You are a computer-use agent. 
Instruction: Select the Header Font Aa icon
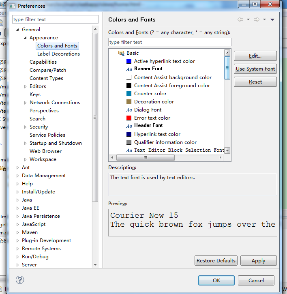[129, 126]
